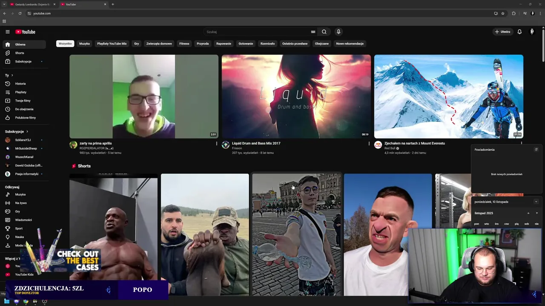Select the Wszystko filter chip
This screenshot has height=306, width=545.
(x=65, y=43)
